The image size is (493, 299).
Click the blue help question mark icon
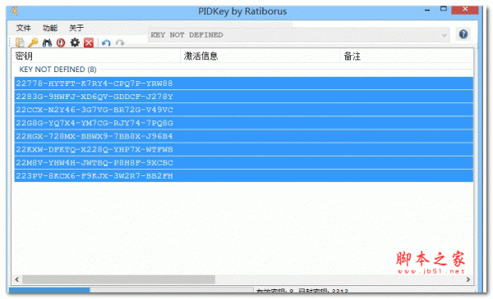pos(463,34)
